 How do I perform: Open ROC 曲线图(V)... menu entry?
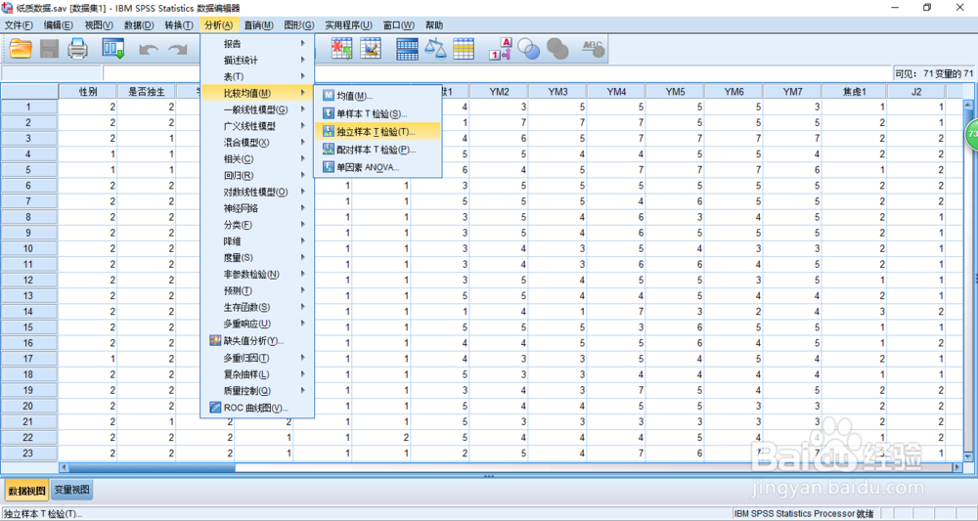coord(257,408)
